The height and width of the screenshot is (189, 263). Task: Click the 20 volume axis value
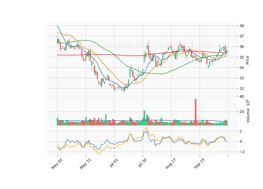point(242,112)
